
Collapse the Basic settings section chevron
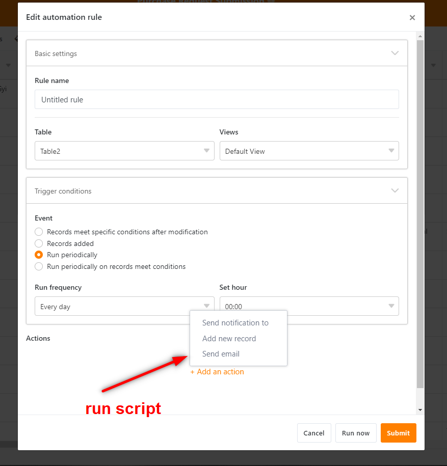pos(395,53)
